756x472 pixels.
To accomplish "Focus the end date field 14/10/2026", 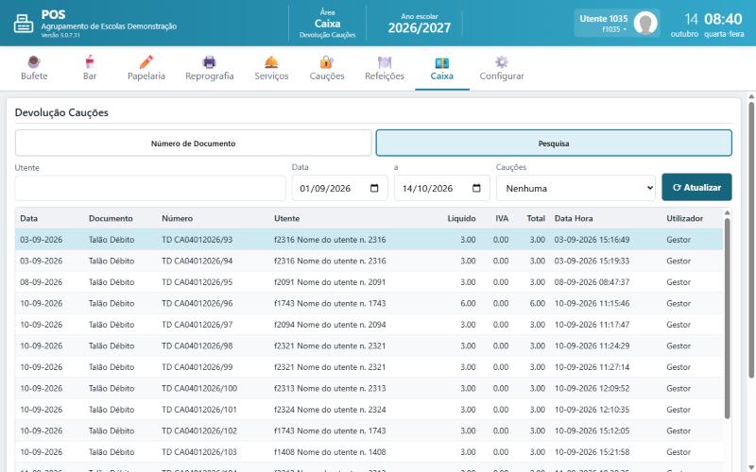I will tap(441, 188).
